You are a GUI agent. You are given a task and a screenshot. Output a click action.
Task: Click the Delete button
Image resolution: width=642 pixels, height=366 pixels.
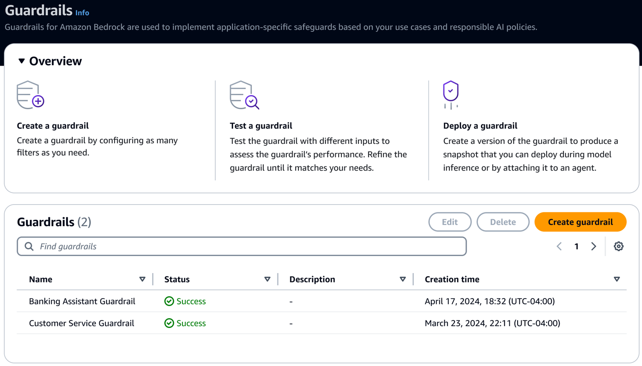point(503,222)
